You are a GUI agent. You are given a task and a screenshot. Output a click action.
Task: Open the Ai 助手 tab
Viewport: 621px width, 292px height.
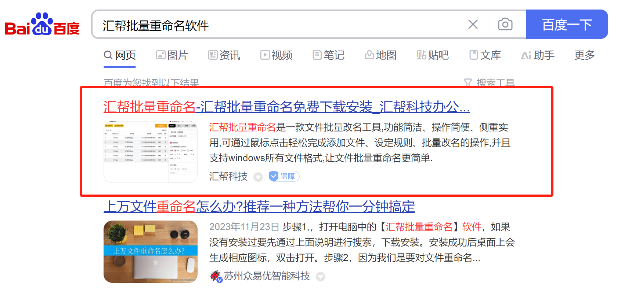pyautogui.click(x=538, y=55)
